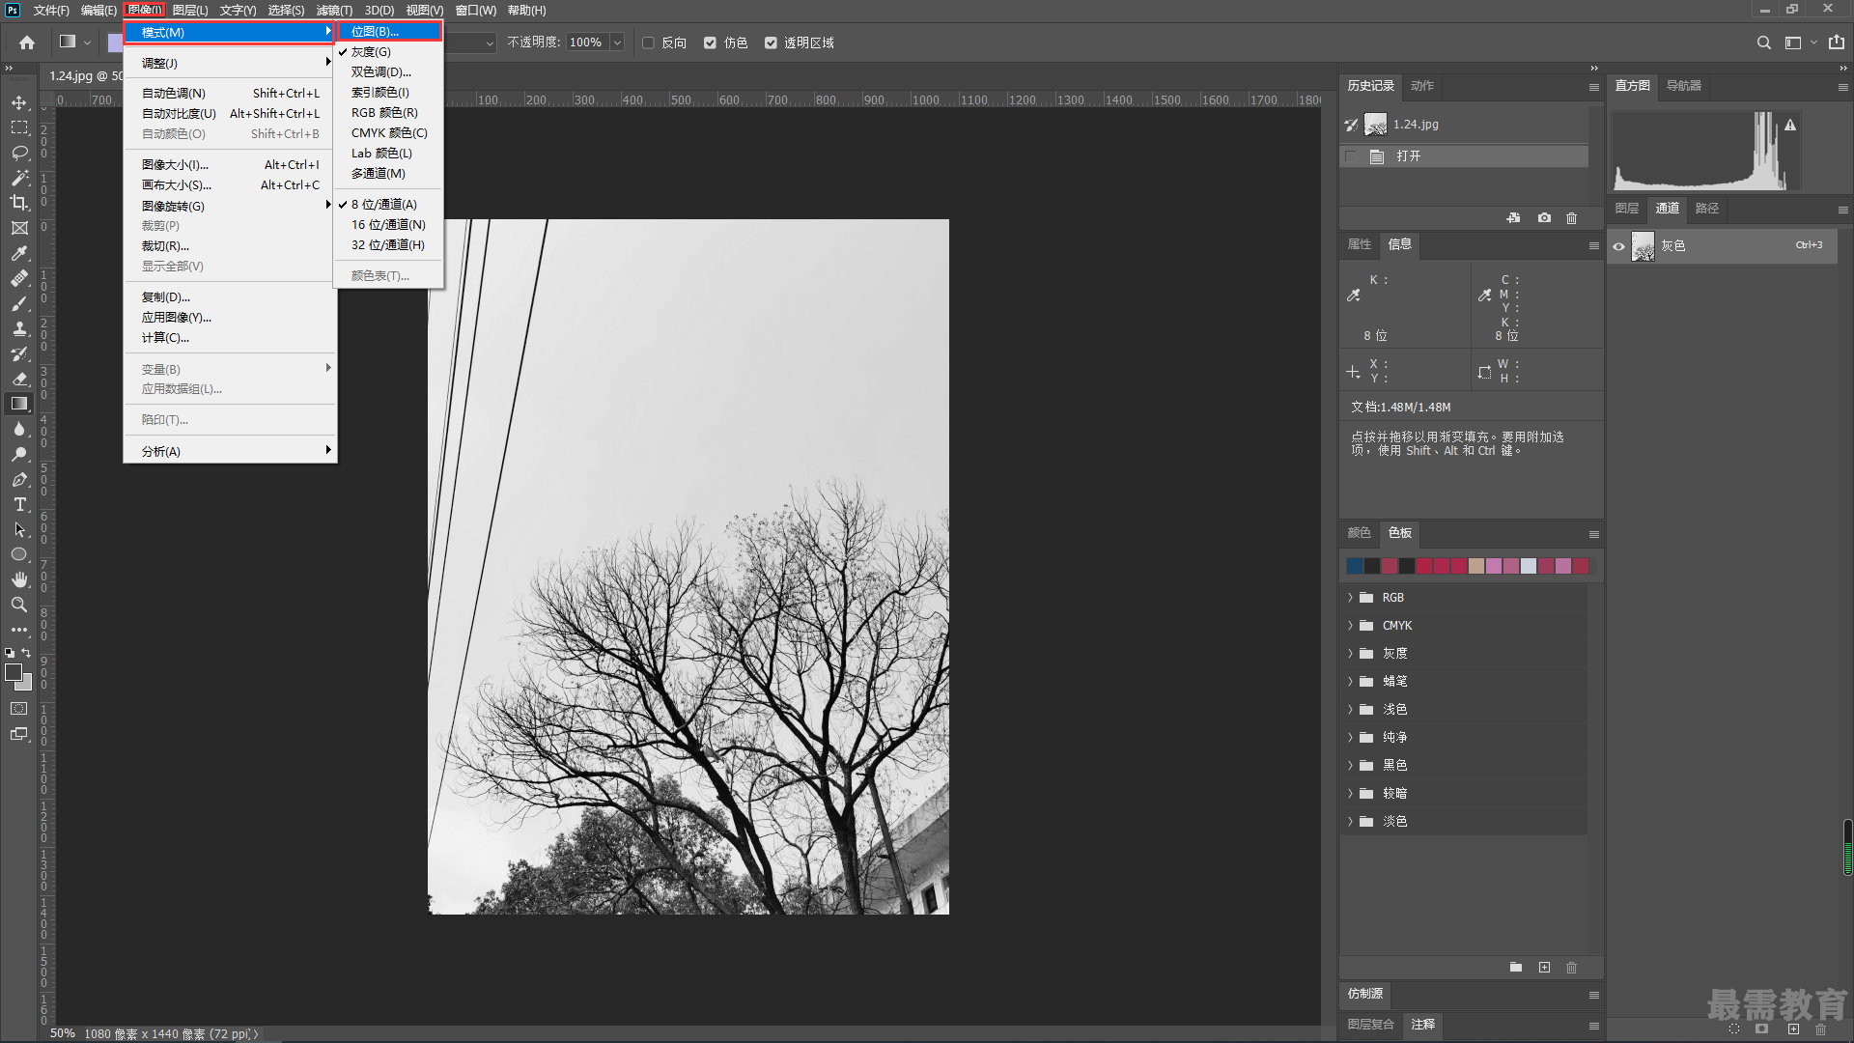
Task: Select the Pen tool
Action: (x=19, y=479)
